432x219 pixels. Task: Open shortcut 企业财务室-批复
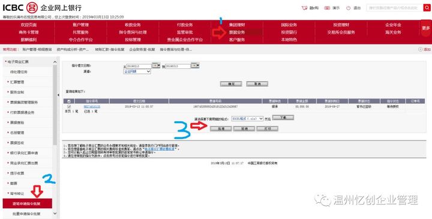142,50
